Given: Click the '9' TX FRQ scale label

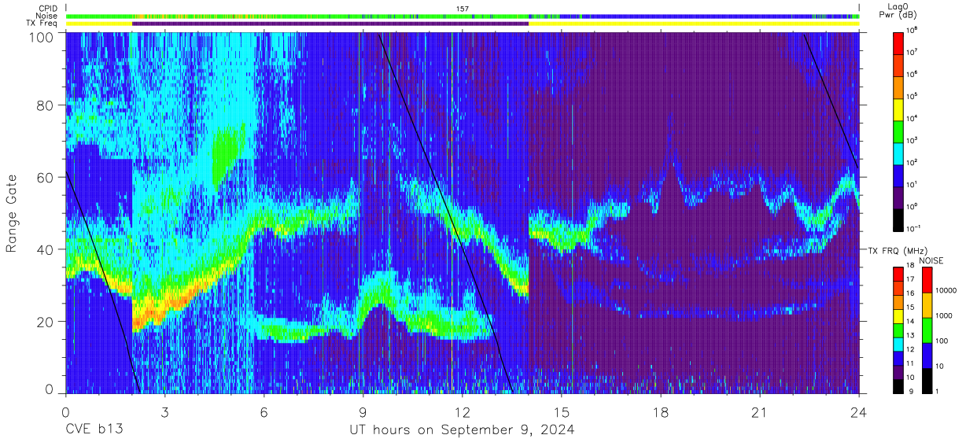Looking at the screenshot, I should [910, 391].
